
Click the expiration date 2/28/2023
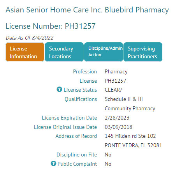pyautogui.click(x=117, y=118)
